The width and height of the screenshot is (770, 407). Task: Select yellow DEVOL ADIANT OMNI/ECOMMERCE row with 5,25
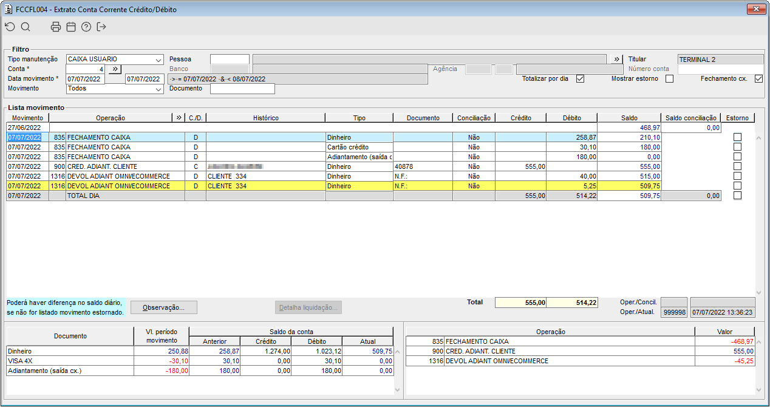364,186
